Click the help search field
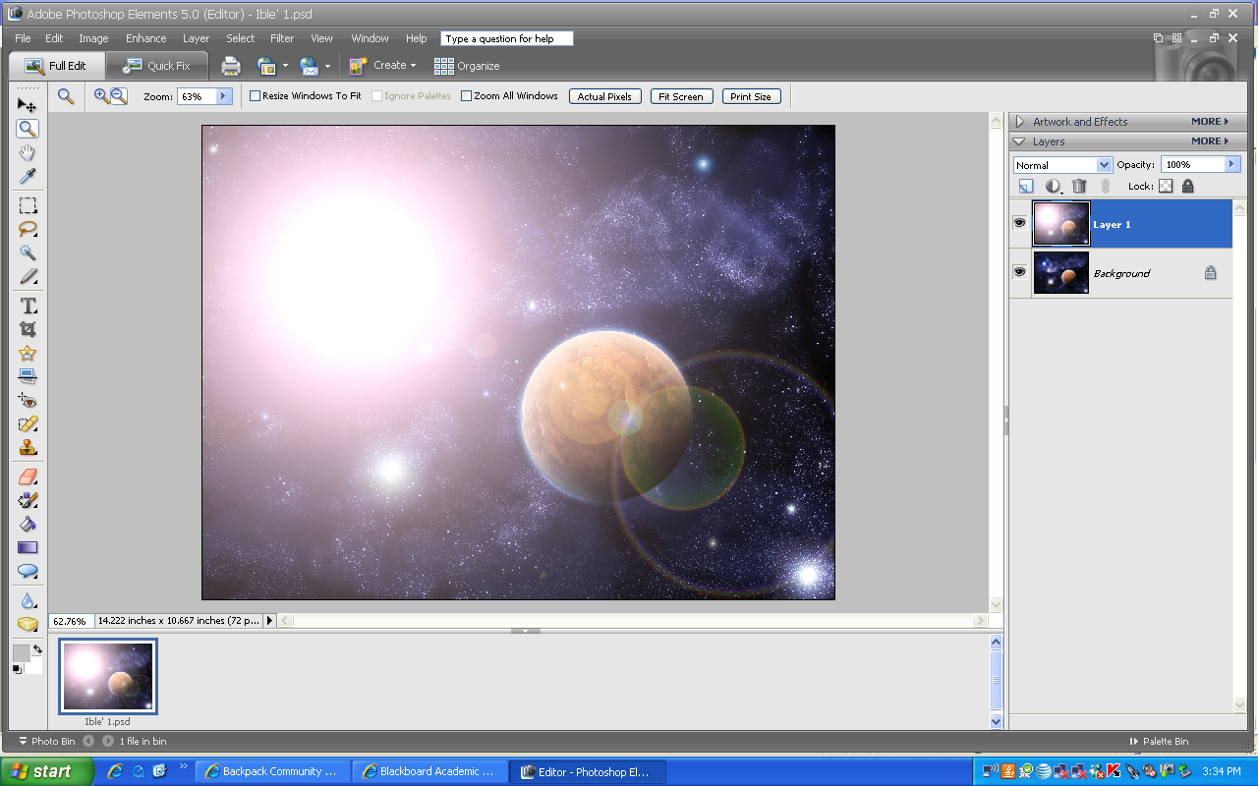Viewport: 1258px width, 786px height. click(x=507, y=38)
